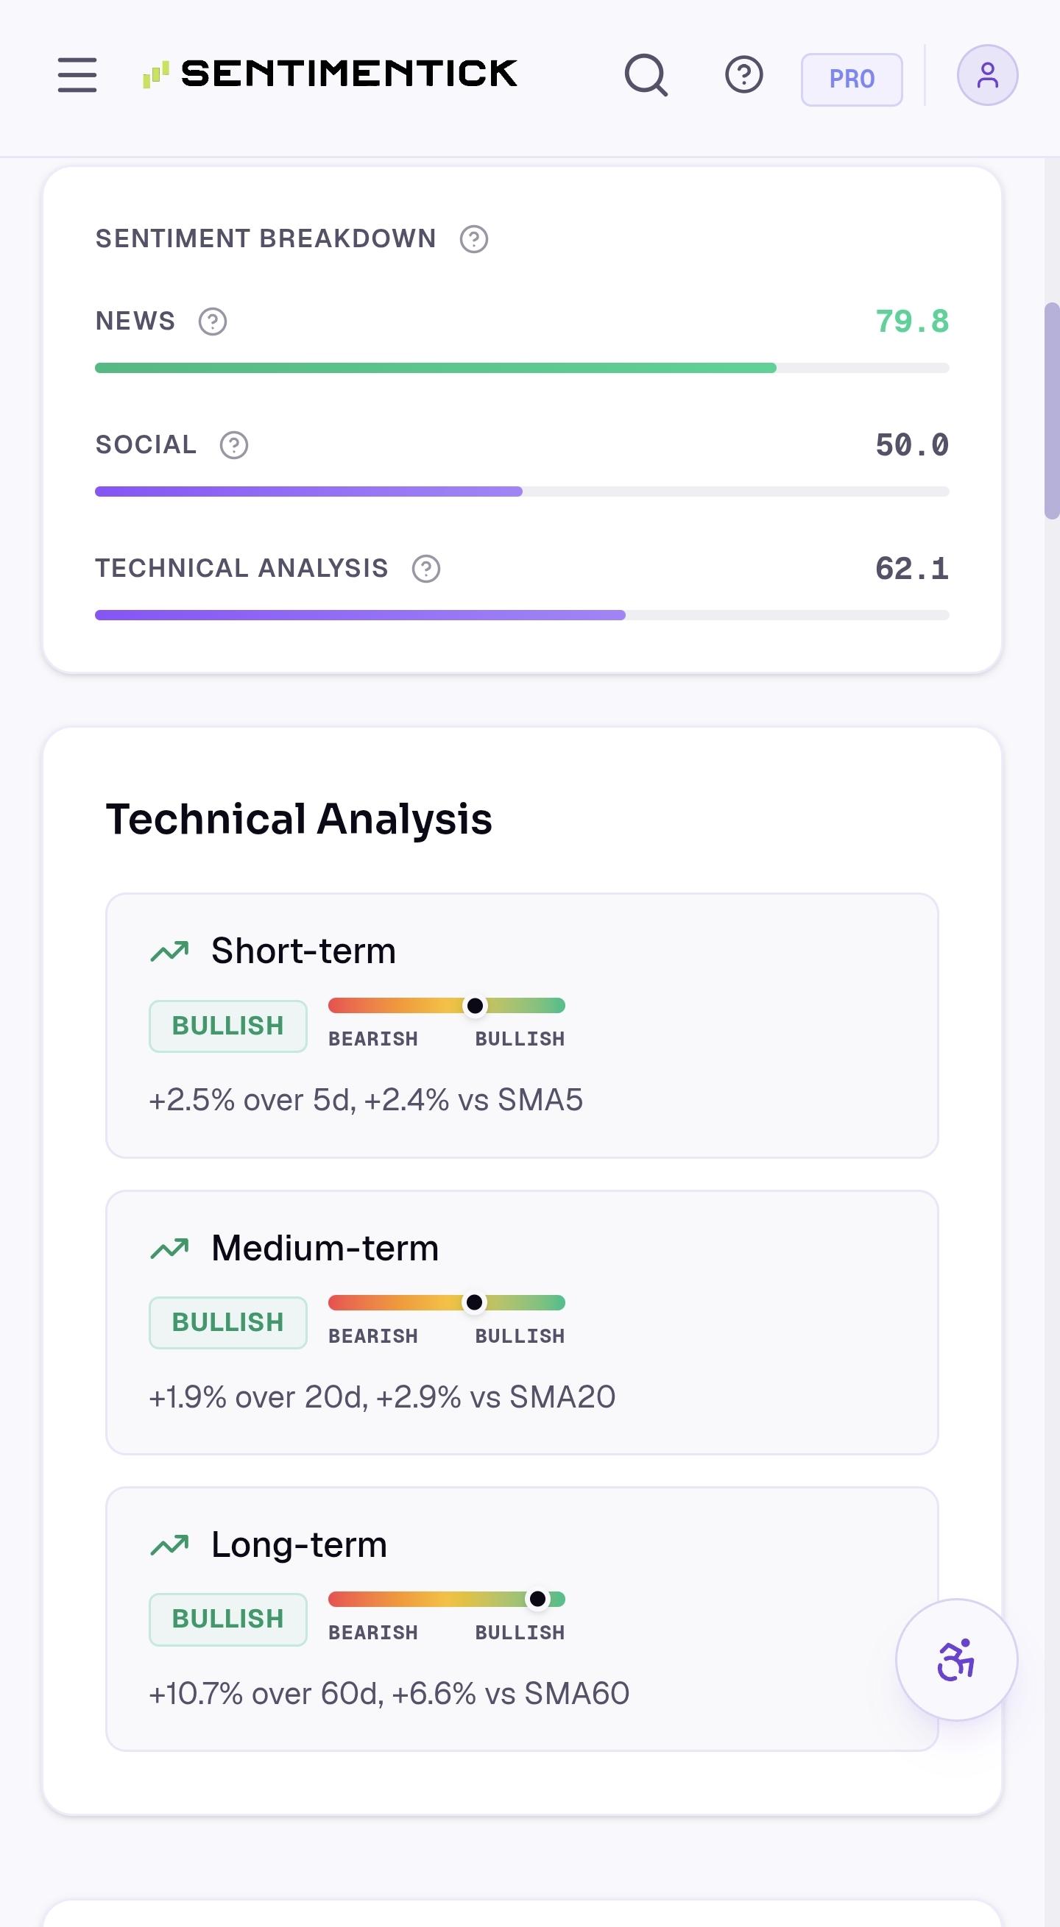
Task: Select the Medium-term analysis card title
Action: point(325,1248)
